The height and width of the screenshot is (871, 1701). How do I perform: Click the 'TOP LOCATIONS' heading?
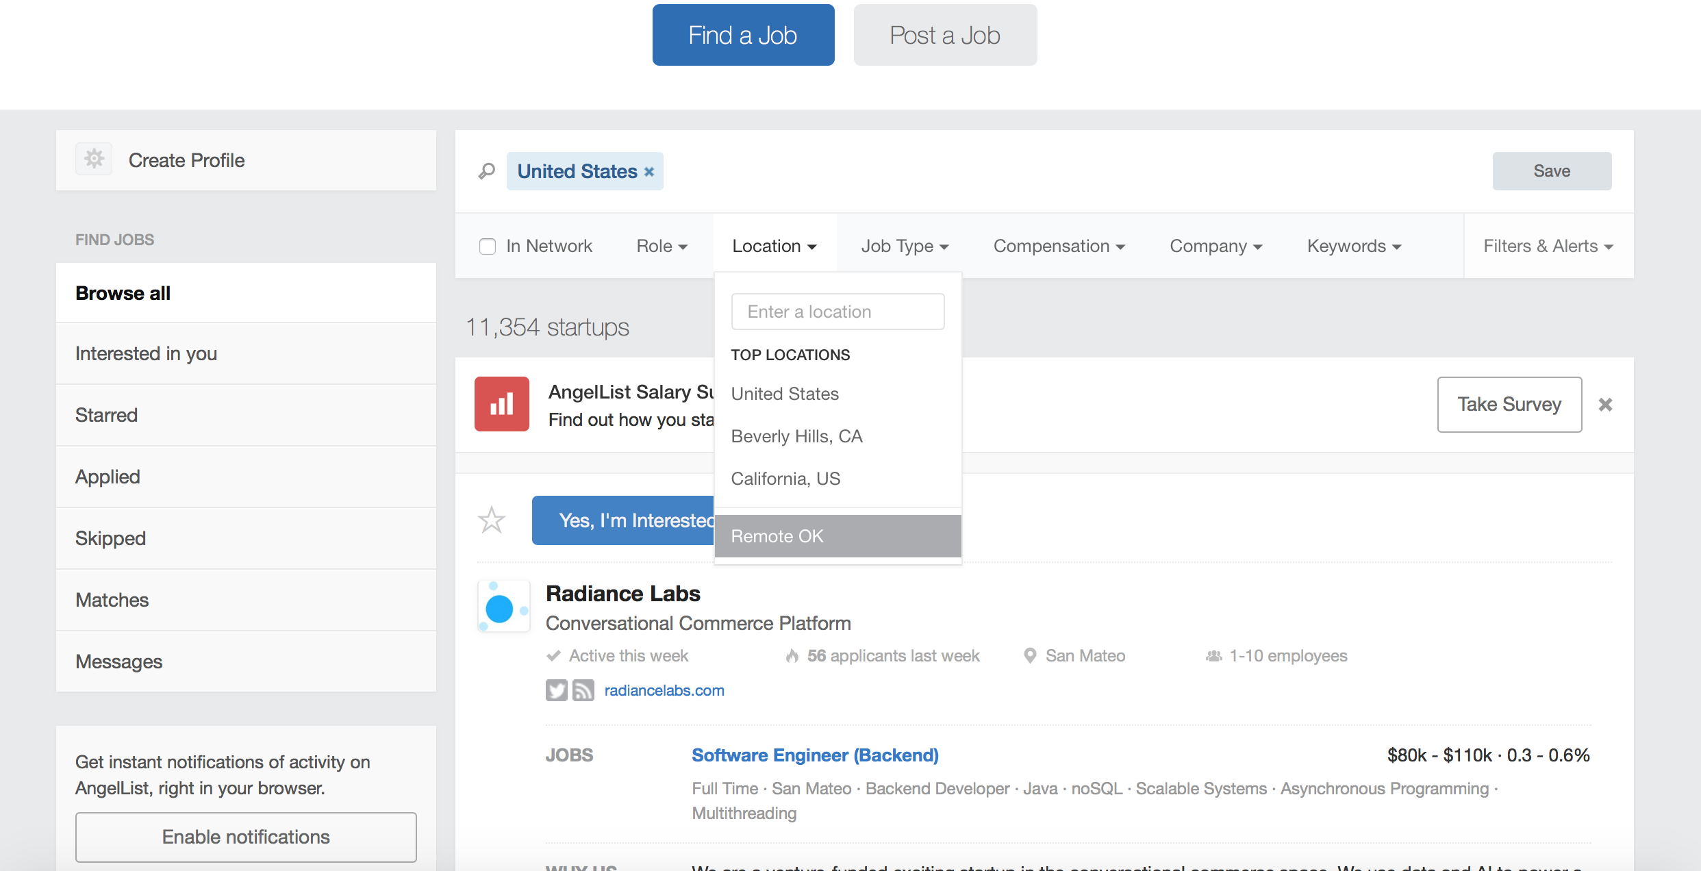pyautogui.click(x=790, y=355)
